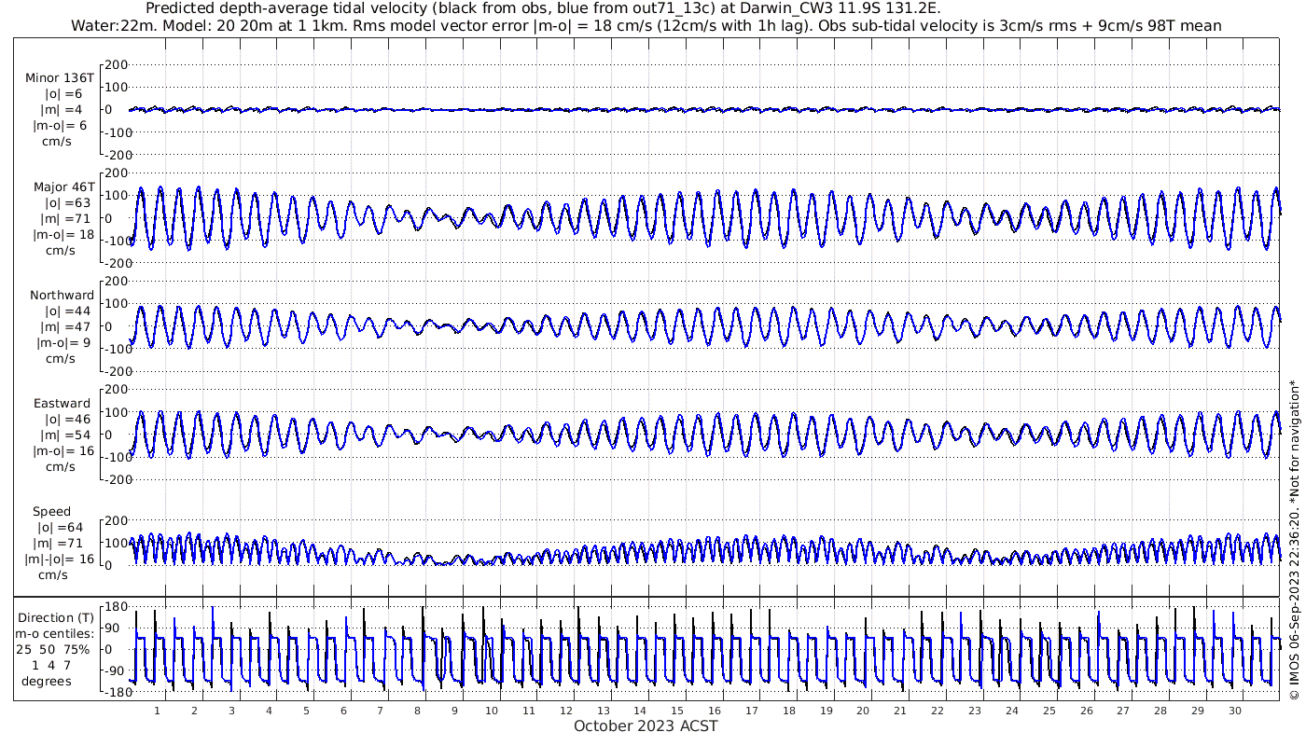Click the '1 4 7' centile values
Image resolution: width=1306 pixels, height=746 pixels.
tap(50, 665)
